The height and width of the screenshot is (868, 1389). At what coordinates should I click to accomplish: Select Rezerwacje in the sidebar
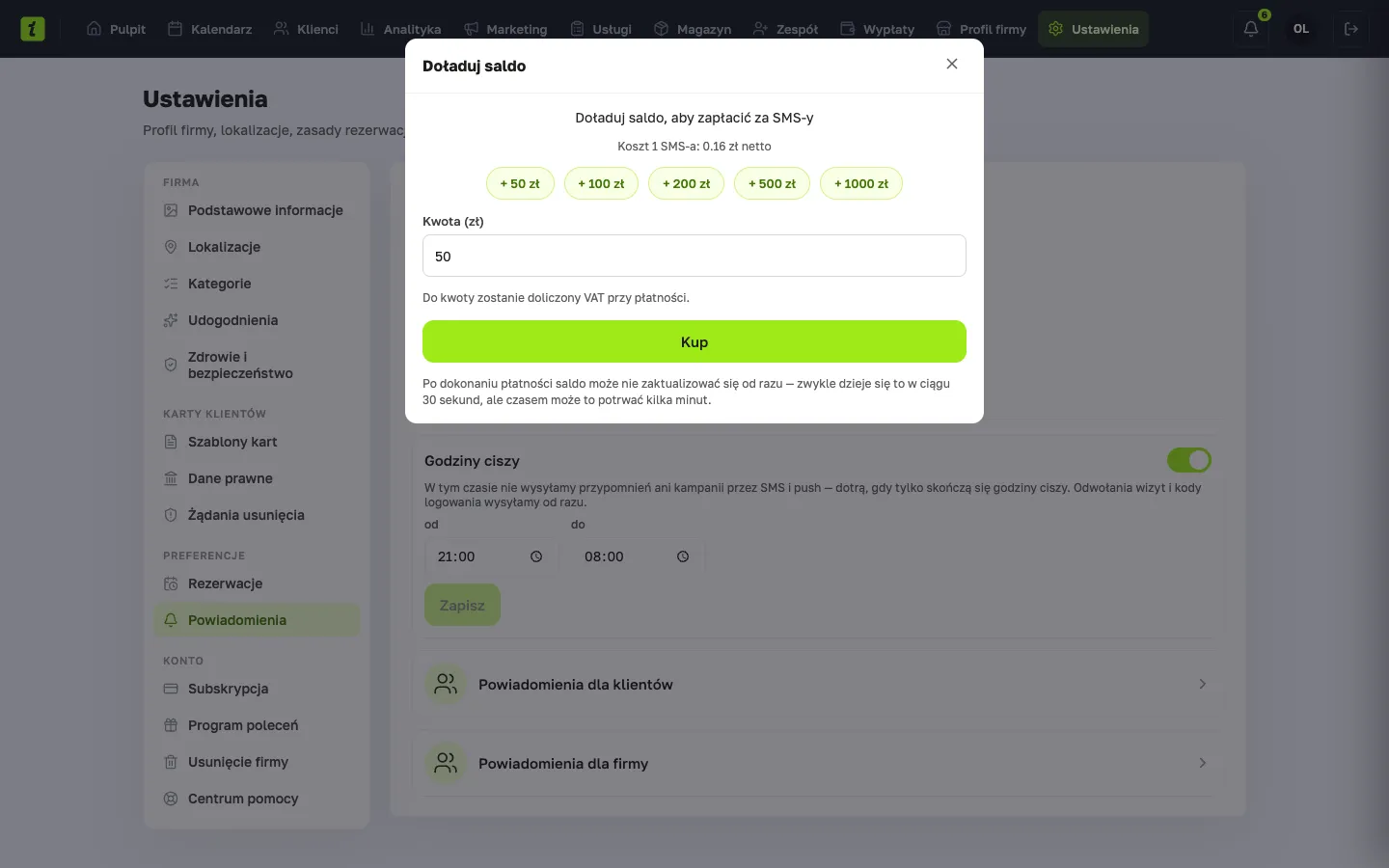point(257,583)
